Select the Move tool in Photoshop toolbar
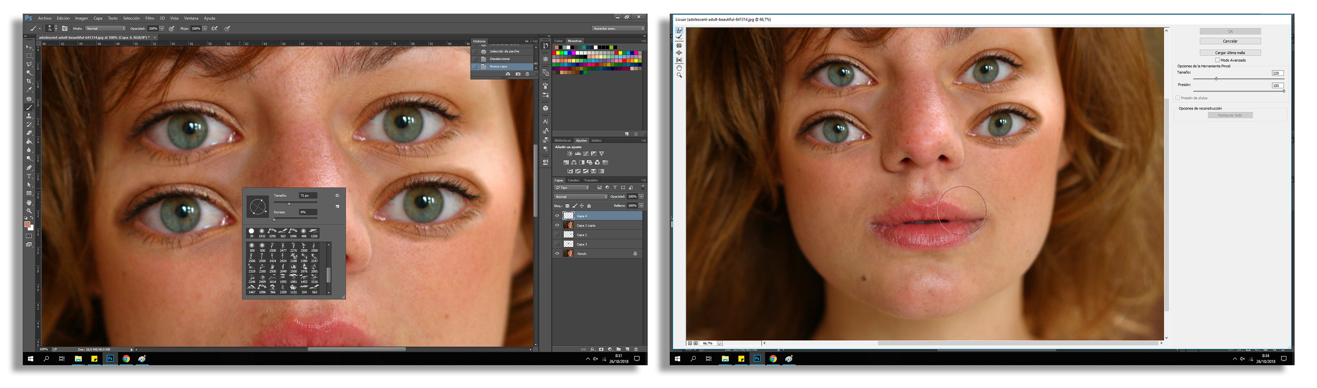Viewport: 1317px width, 388px height. coord(29,47)
